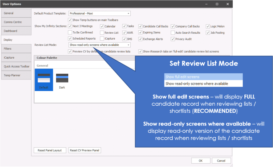
Task: Enable the To Be Confirmed checkbox
Action: (70, 33)
